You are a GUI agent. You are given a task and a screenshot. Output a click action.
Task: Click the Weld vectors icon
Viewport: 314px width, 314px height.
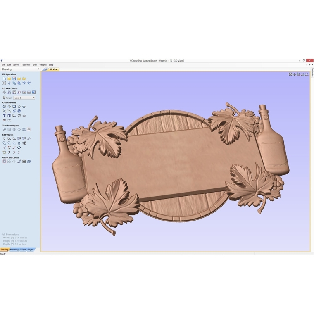point(4,143)
